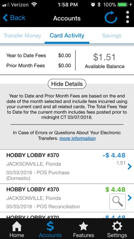Screen dimensions: 134x239
Task: Collapse the info with Hide Details
Action: 67,84
